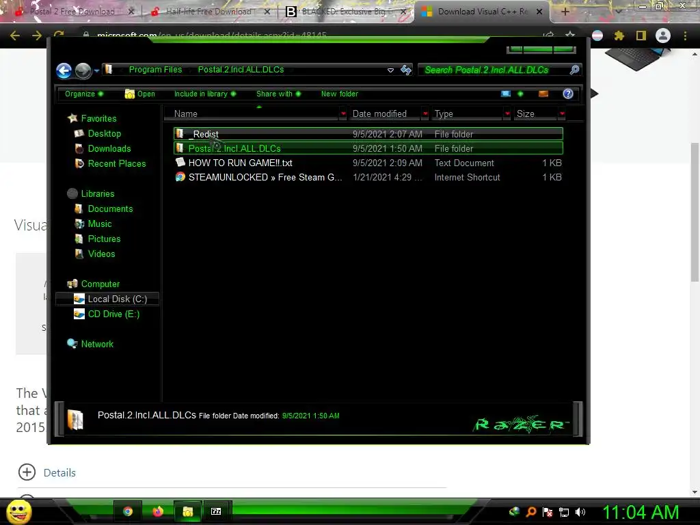
Task: Bookmark this page with the star icon
Action: (x=570, y=36)
